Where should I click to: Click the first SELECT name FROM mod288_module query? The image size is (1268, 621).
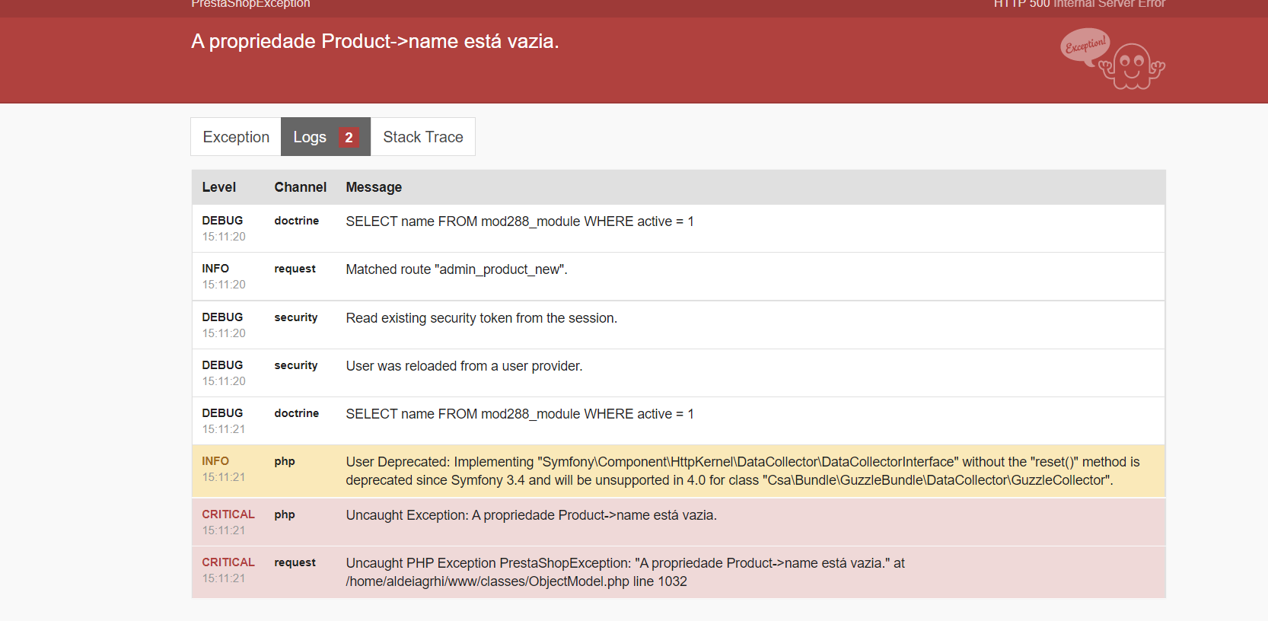pos(519,221)
